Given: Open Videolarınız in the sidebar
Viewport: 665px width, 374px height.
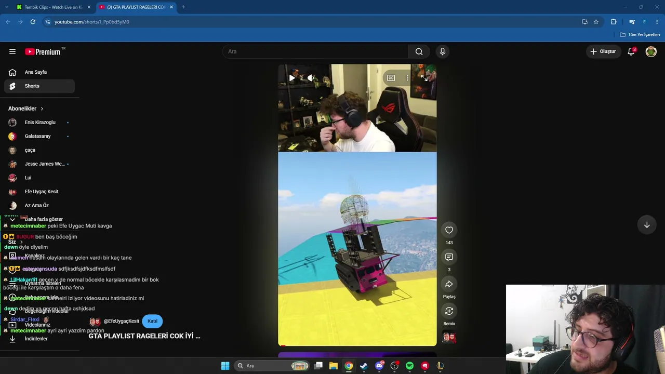Looking at the screenshot, I should (39, 325).
